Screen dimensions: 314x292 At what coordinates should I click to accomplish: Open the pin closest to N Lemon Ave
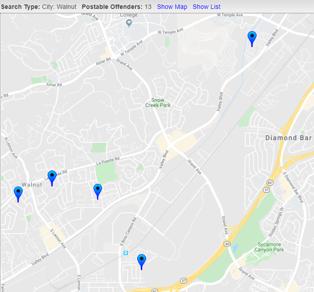point(18,193)
